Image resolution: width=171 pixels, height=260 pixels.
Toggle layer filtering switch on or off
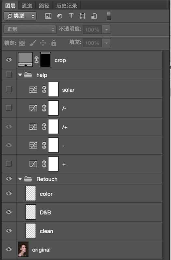tap(109, 16)
